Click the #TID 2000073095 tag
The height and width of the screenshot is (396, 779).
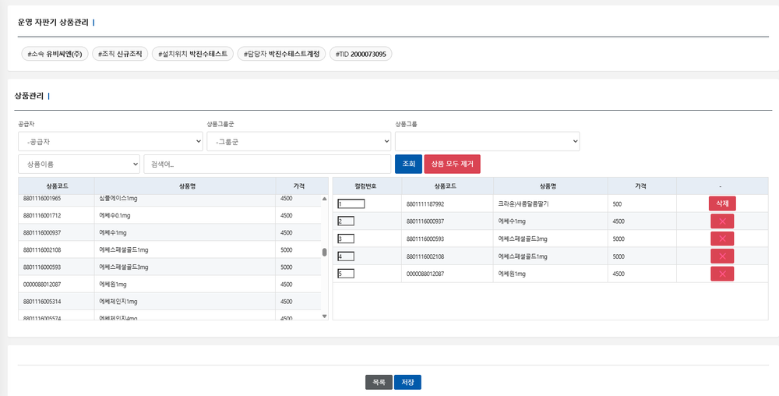(x=361, y=54)
